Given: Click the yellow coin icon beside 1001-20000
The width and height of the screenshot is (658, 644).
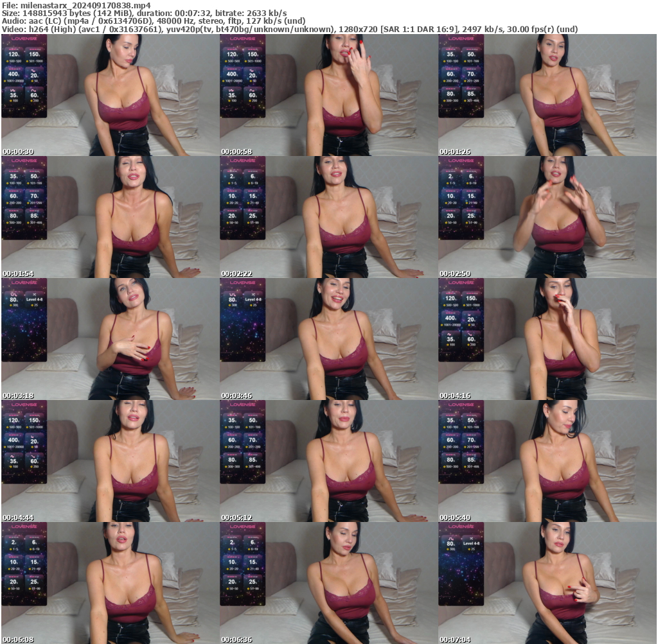Looking at the screenshot, I should click(x=4, y=80).
